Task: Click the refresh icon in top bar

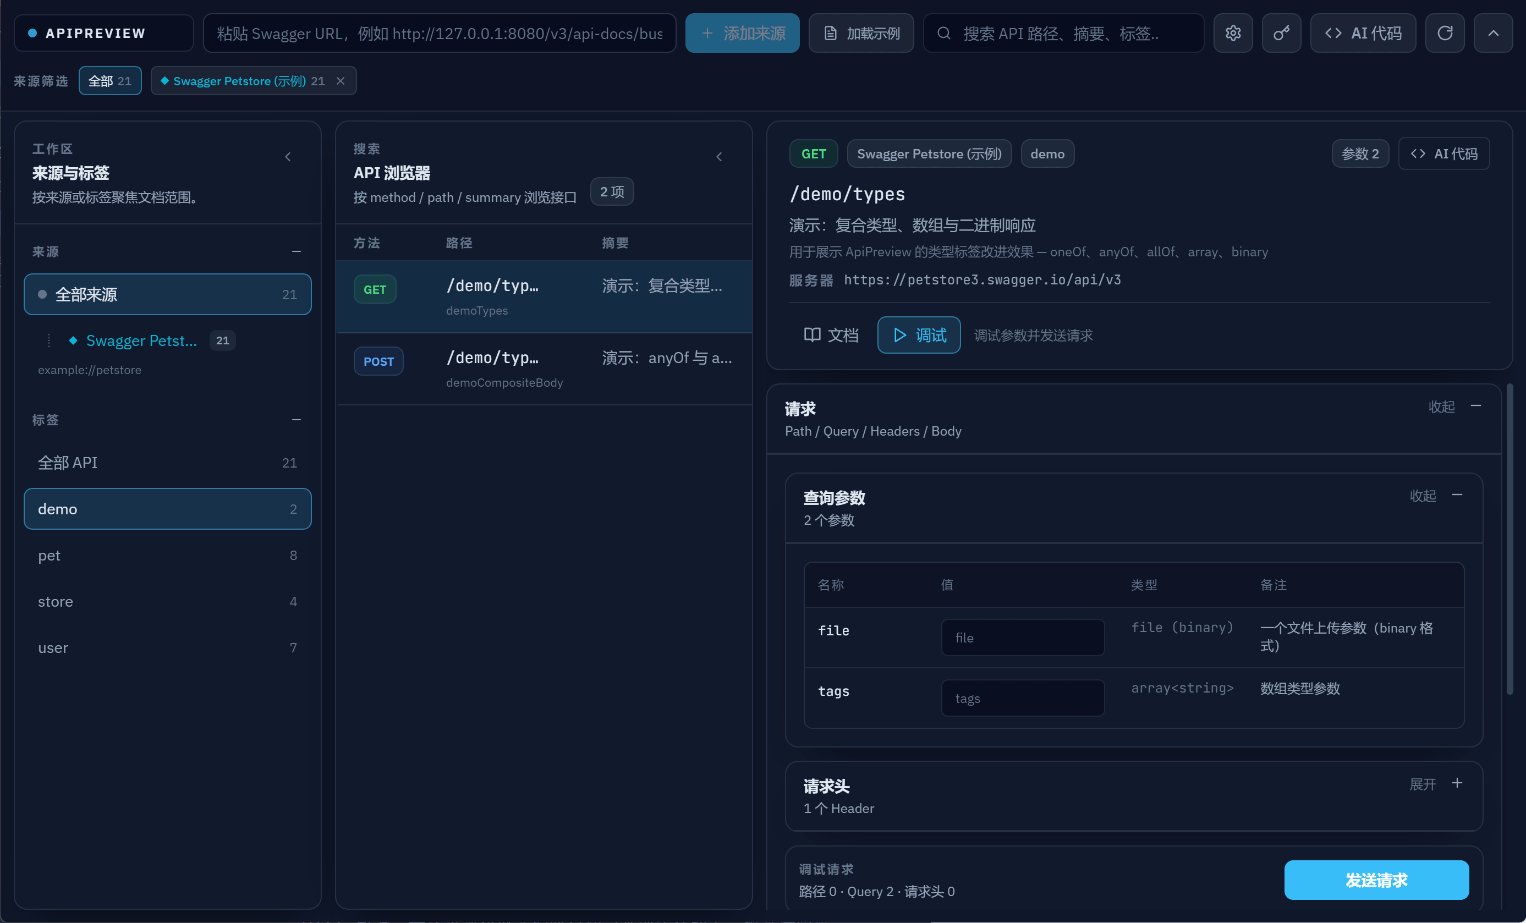Action: tap(1445, 34)
